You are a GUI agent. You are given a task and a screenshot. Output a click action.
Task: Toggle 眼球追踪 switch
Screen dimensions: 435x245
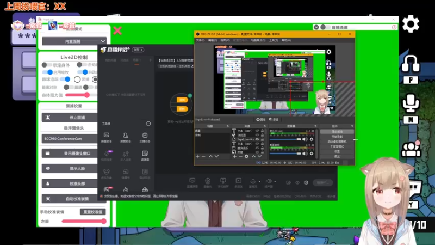point(65,79)
